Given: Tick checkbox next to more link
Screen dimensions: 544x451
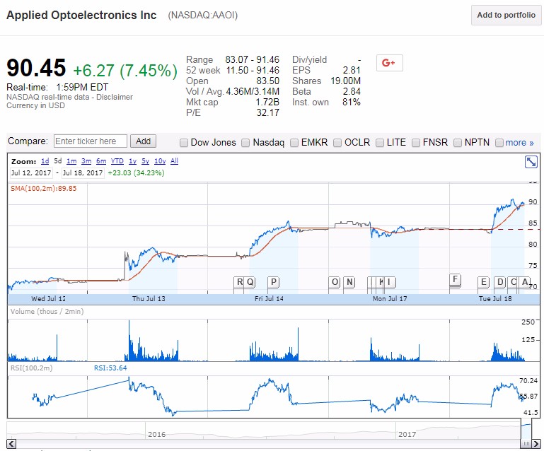Looking at the screenshot, I should pyautogui.click(x=499, y=143).
